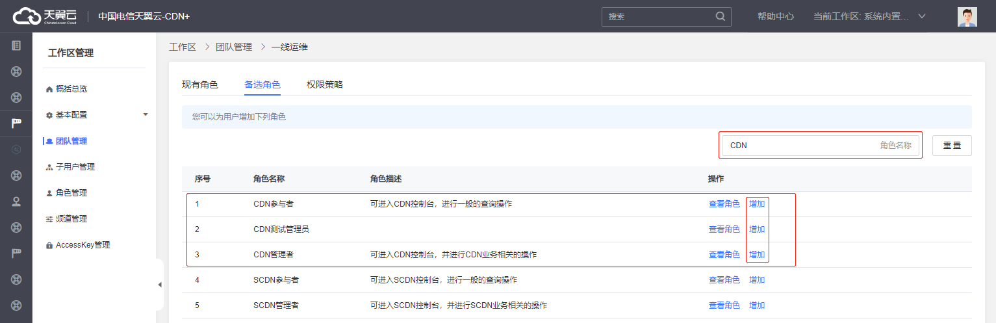
Task: Click the 一线运维 breadcrumb item
Action: pos(290,47)
